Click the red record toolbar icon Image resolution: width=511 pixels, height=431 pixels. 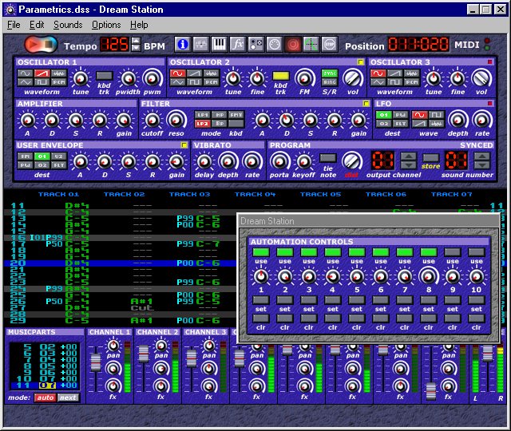[x=293, y=44]
